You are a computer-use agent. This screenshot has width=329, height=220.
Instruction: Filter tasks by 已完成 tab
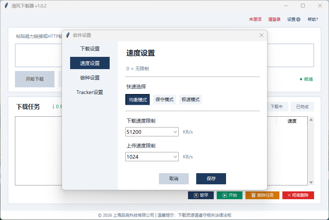pos(303,107)
